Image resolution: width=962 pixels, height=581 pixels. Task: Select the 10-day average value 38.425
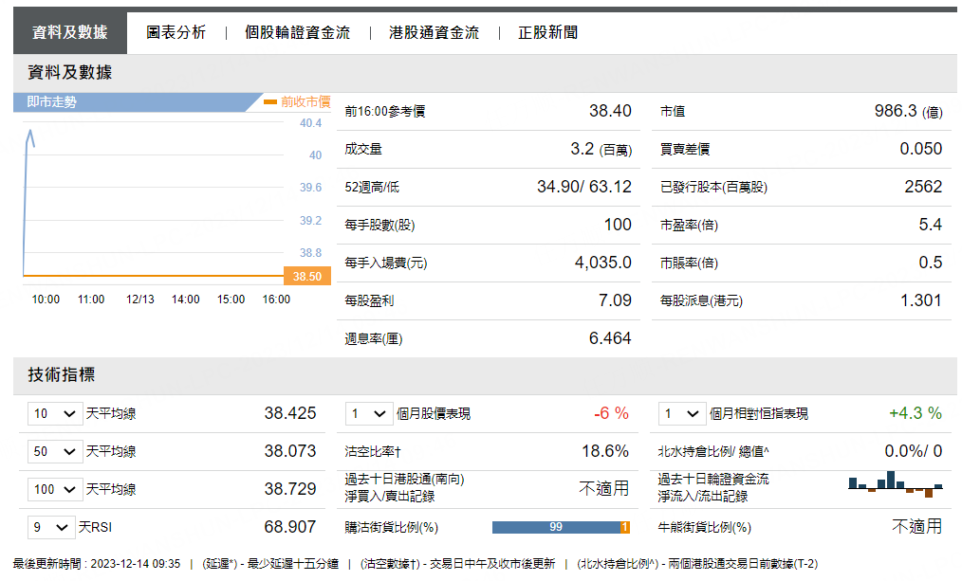click(290, 413)
